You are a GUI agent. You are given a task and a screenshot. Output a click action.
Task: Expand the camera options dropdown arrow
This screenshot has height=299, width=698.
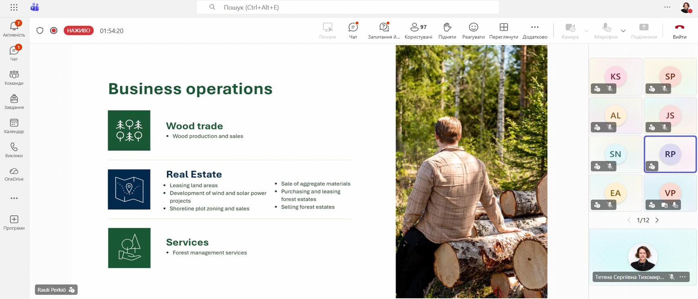586,31
